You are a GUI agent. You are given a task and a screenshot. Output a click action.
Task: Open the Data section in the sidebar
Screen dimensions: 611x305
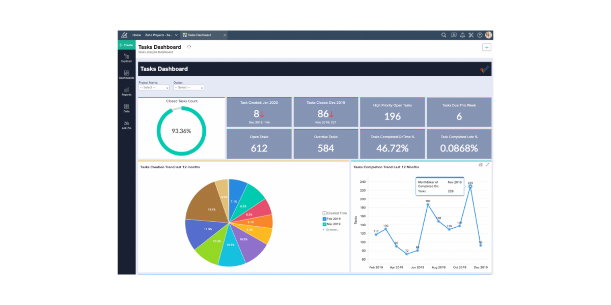tap(127, 109)
